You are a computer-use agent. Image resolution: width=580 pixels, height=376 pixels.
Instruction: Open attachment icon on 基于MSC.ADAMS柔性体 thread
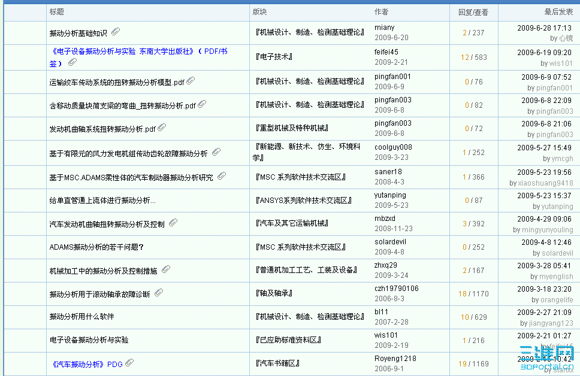(221, 175)
